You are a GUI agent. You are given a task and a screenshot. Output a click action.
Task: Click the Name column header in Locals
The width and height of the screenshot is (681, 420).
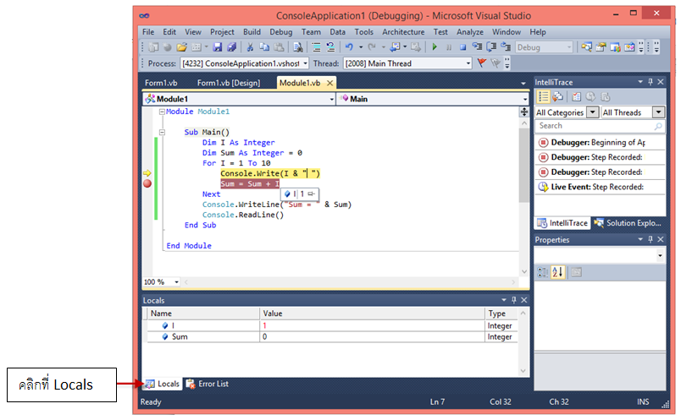pyautogui.click(x=203, y=314)
